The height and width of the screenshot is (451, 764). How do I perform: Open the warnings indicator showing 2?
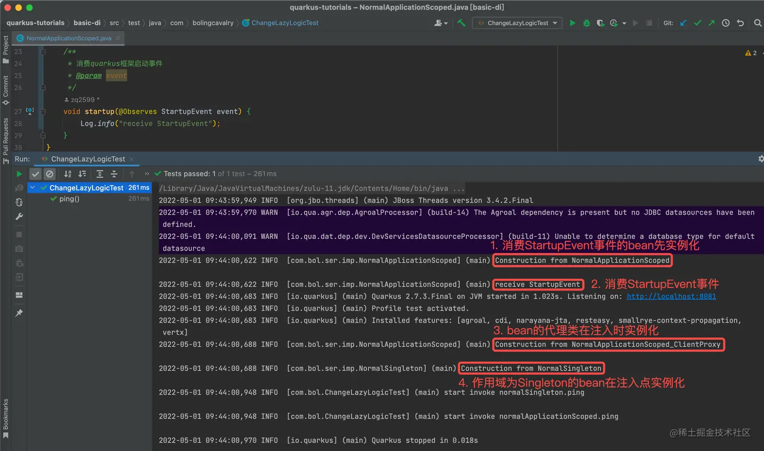751,53
